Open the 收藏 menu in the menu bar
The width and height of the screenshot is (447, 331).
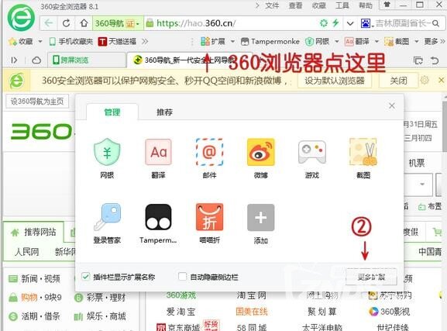coord(318,5)
